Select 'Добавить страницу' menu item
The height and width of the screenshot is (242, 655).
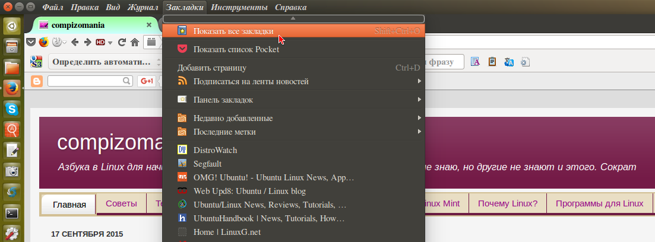point(294,68)
